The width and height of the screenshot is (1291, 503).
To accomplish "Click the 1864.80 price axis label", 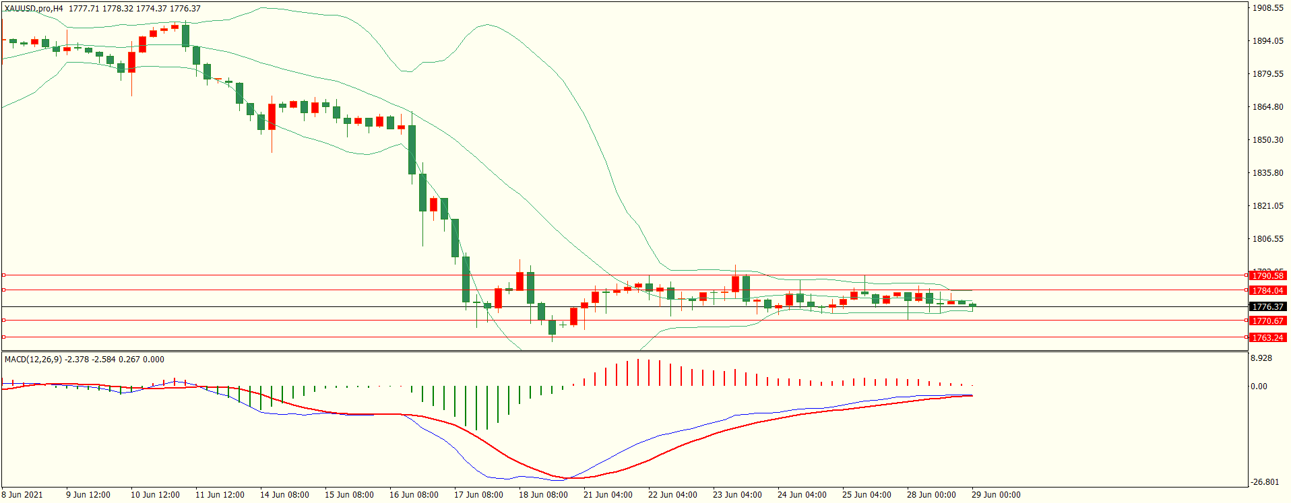I will 1267,107.
